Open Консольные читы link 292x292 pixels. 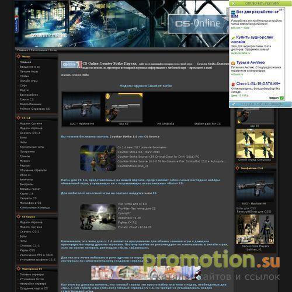(32, 147)
